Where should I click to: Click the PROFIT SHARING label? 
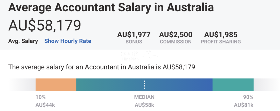[x=221, y=42]
